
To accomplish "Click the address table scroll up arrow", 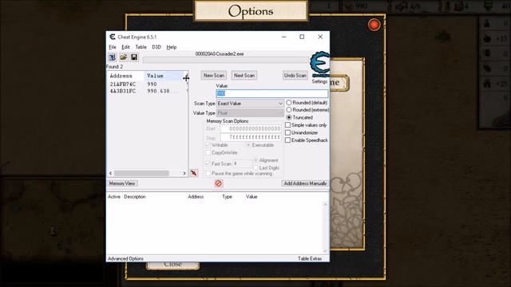I will tap(325, 204).
